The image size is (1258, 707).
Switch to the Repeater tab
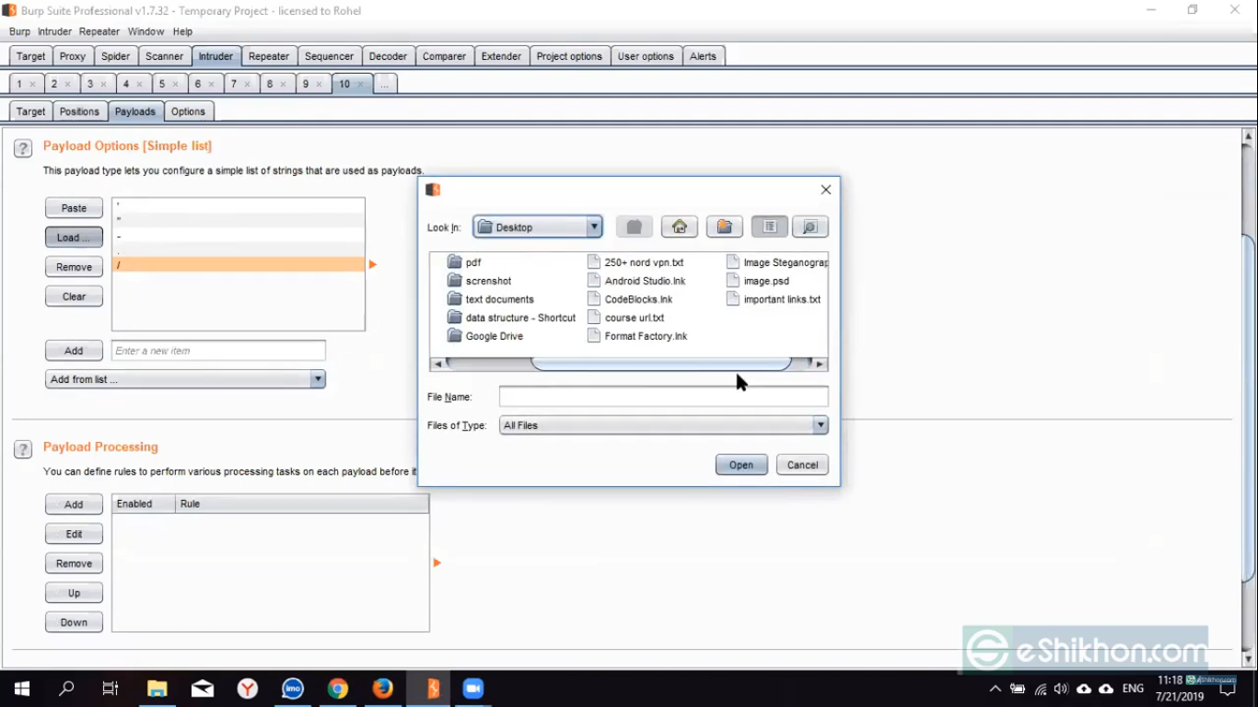269,56
